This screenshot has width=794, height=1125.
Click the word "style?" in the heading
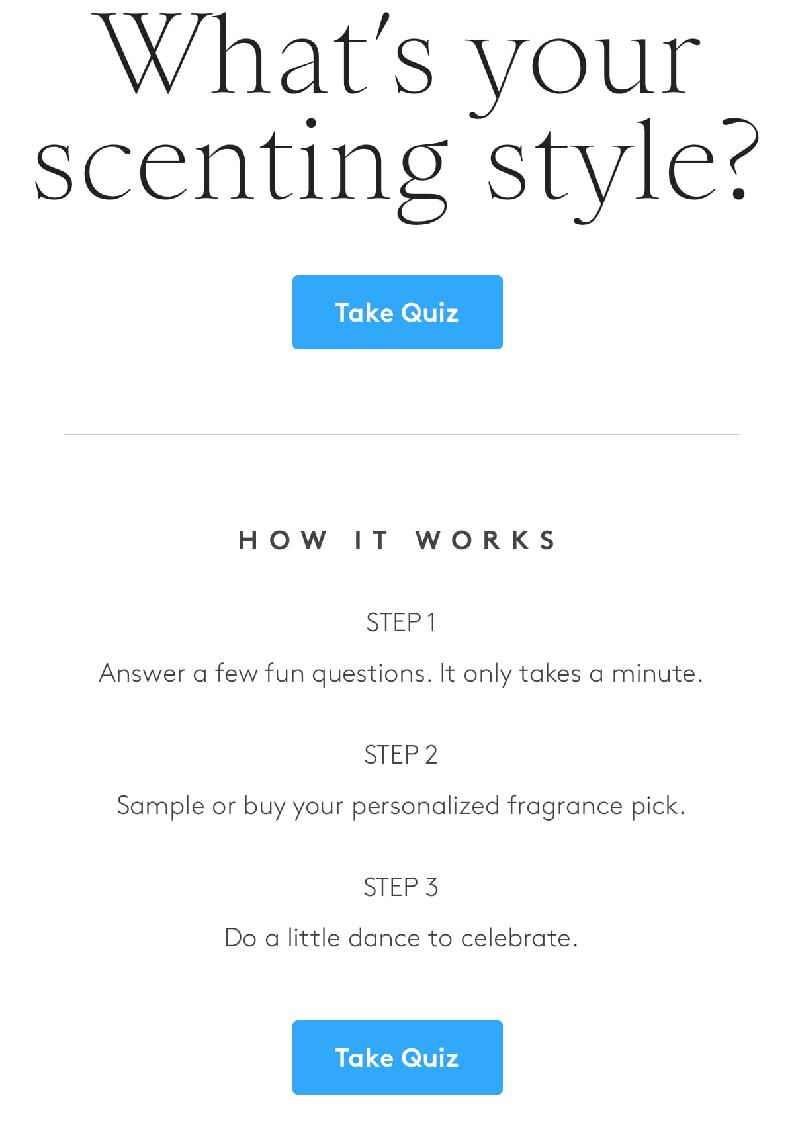coord(622,165)
